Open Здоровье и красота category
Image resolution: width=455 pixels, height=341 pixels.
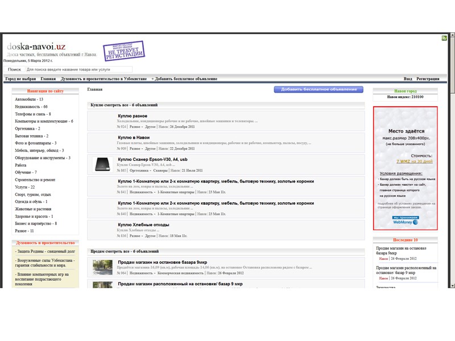[34, 217]
